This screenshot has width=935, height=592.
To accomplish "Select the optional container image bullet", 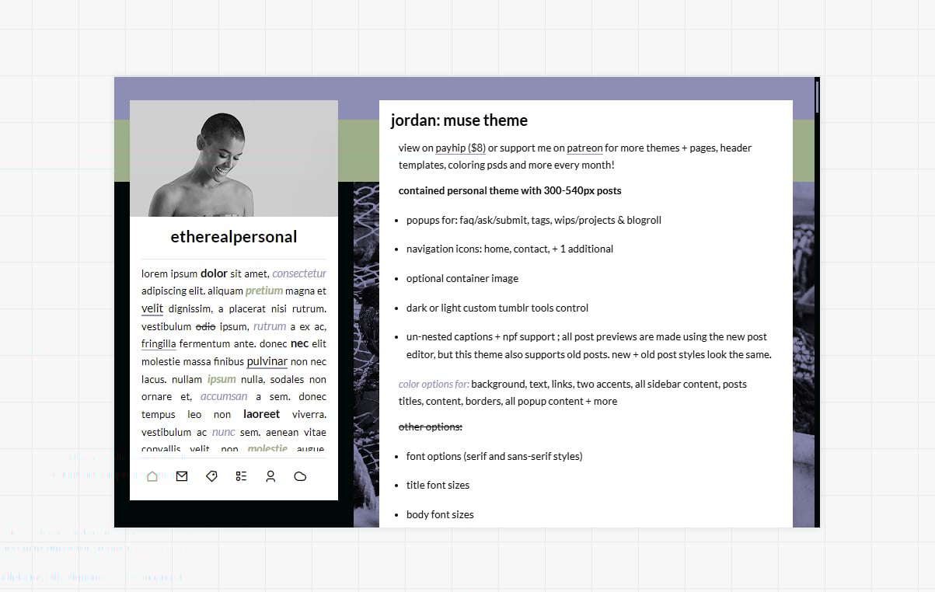I will pos(462,278).
